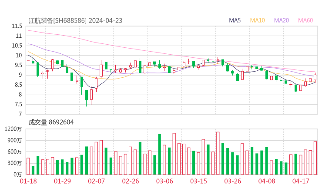The height and width of the screenshot is (191, 322).
Task: Click the MA20 legend label
Action: tap(282, 20)
